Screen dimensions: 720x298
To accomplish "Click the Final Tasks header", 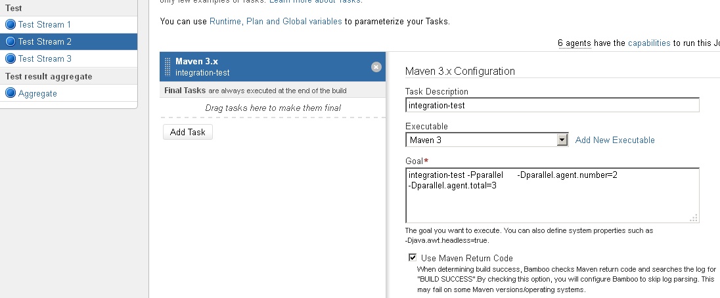I will point(273,91).
